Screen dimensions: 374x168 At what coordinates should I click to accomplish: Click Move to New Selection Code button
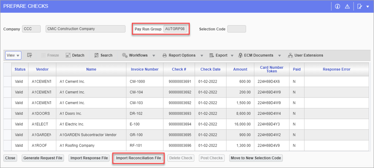tap(256, 158)
